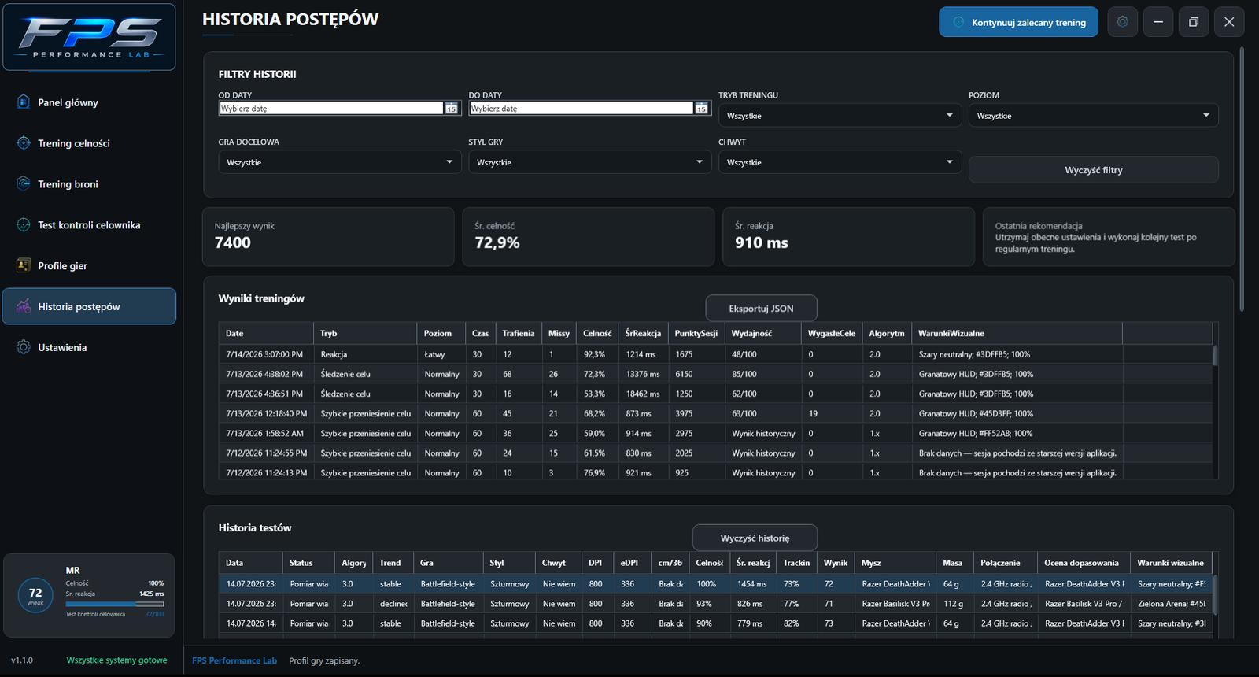The width and height of the screenshot is (1259, 677).
Task: Export results with Eksportuj JSON
Action: coord(761,309)
